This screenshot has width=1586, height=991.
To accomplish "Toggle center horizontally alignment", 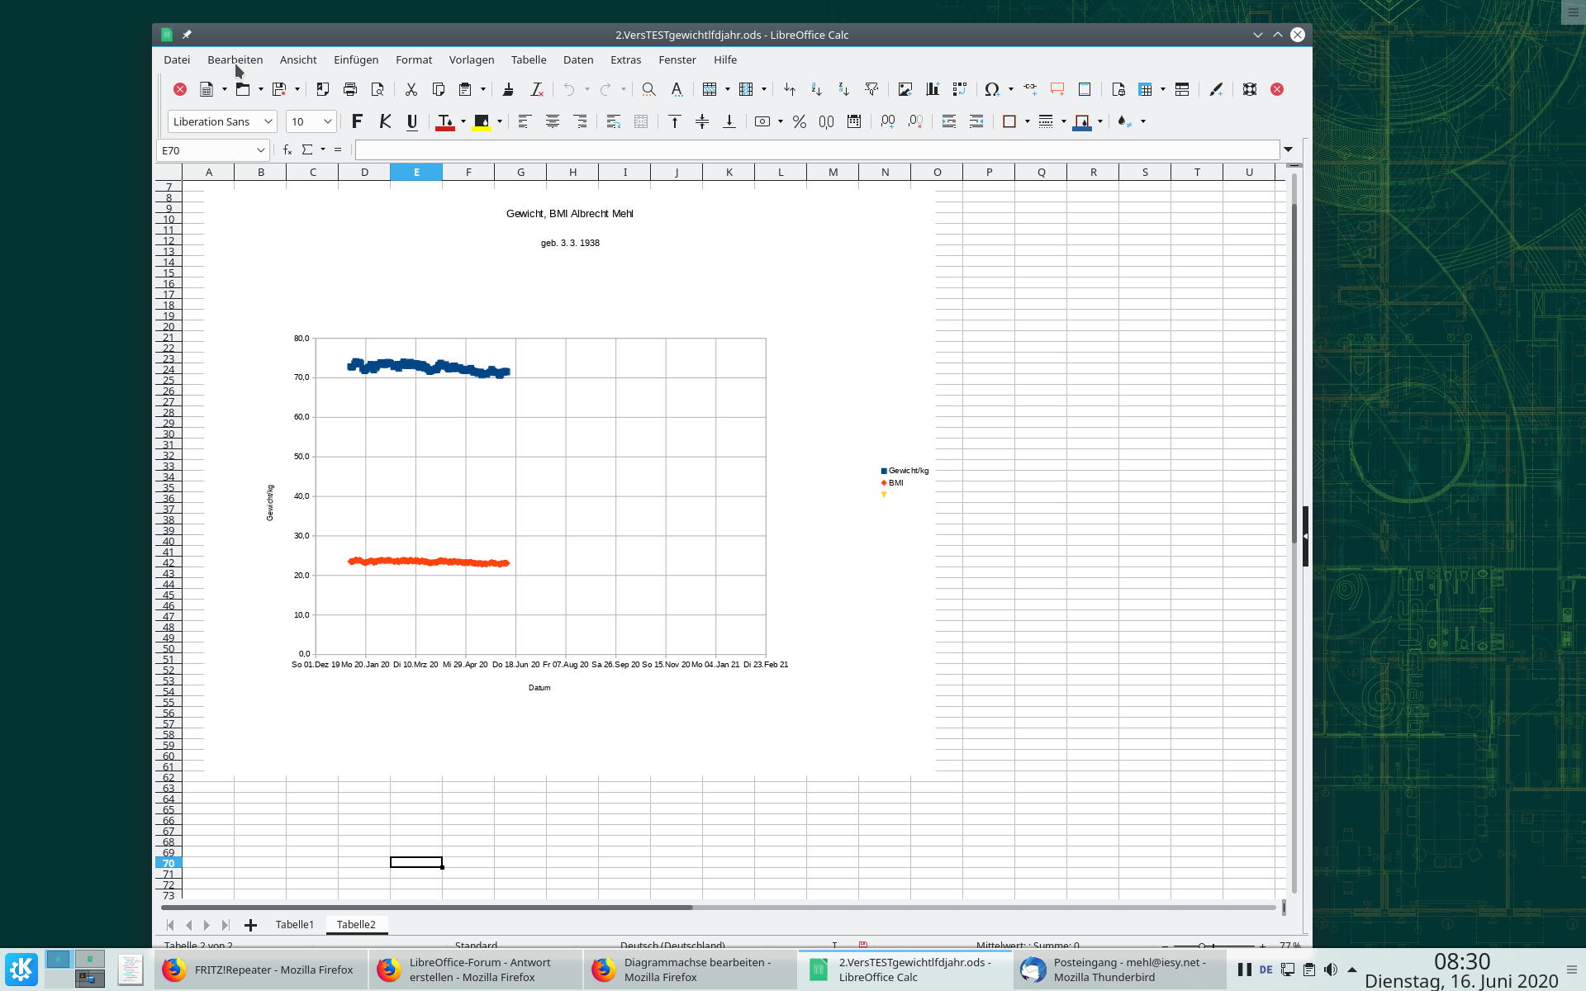I will pos(553,121).
